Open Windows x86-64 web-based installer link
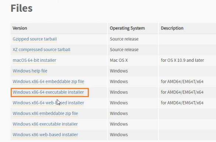Screen dimensions: 216x142 click(48, 103)
